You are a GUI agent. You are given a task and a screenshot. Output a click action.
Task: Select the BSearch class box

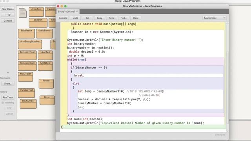point(38,23)
